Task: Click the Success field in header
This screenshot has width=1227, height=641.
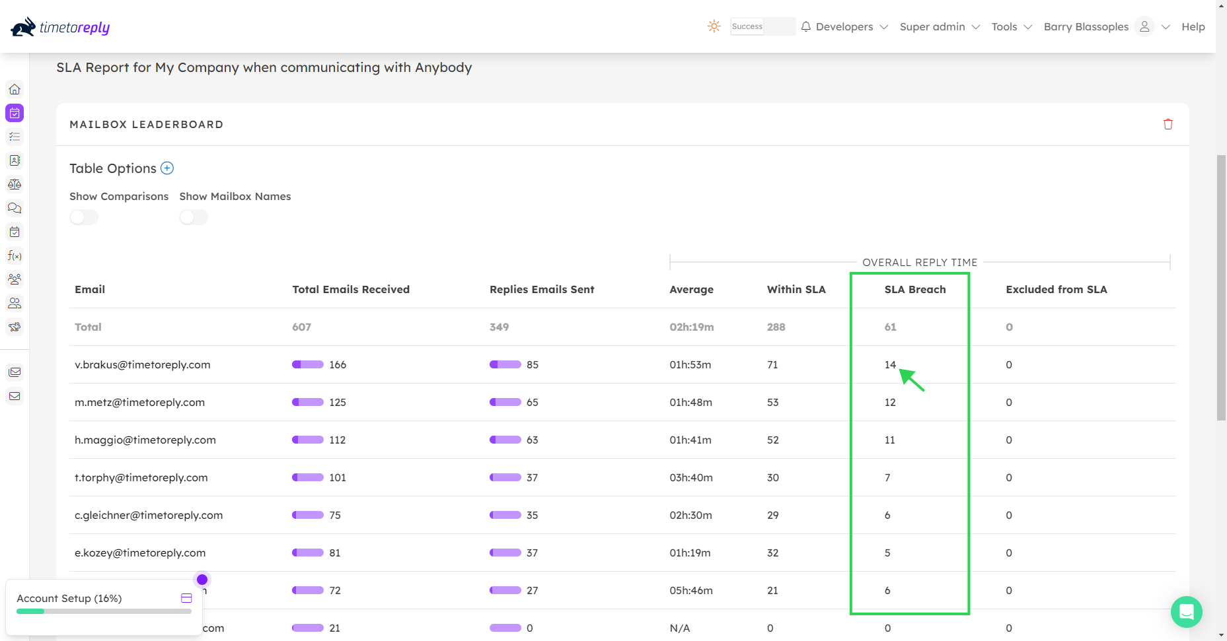Action: pos(762,26)
